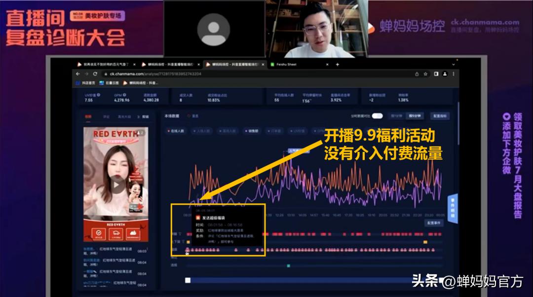Click the first pink gift marker on timeline

[x=188, y=250]
